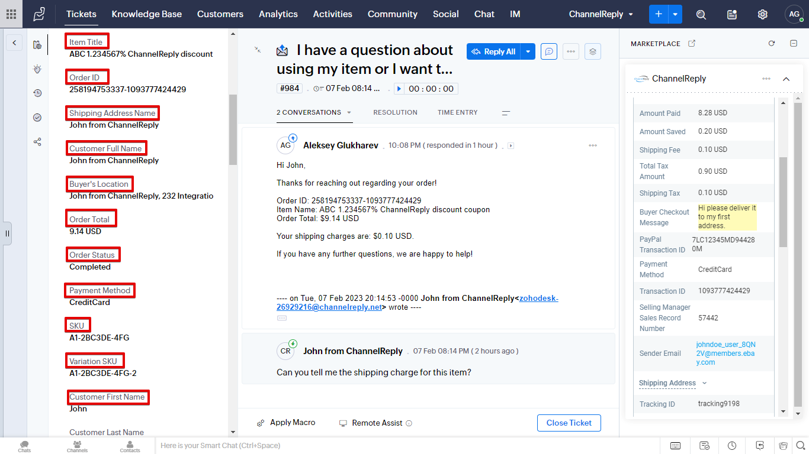Click the zohodesk channelreply.net email link

(x=418, y=303)
